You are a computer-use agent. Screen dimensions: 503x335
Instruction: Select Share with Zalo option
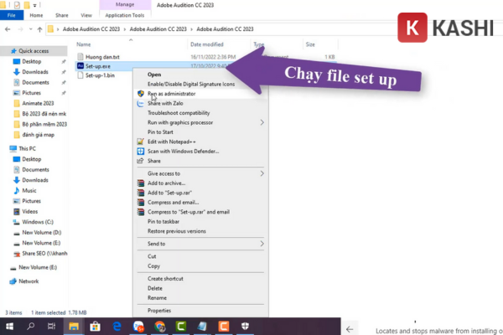[x=200, y=103]
